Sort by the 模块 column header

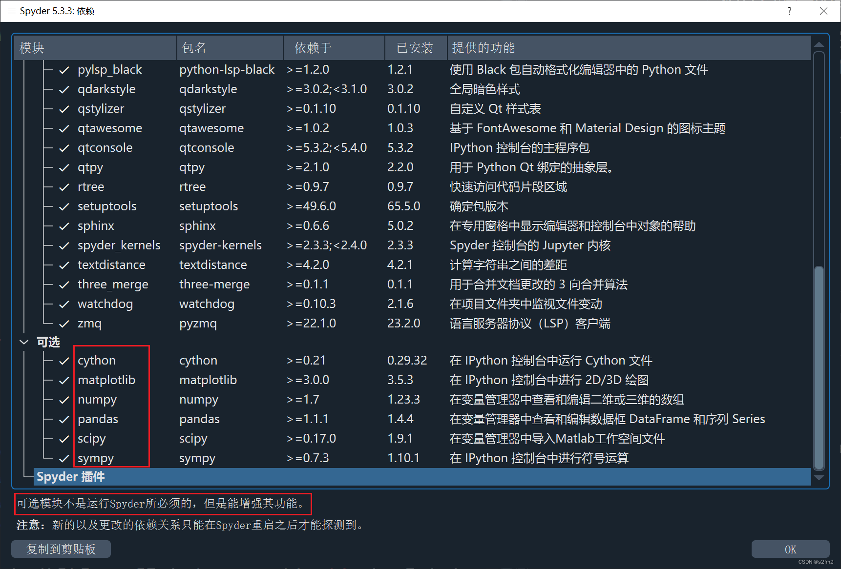click(95, 48)
